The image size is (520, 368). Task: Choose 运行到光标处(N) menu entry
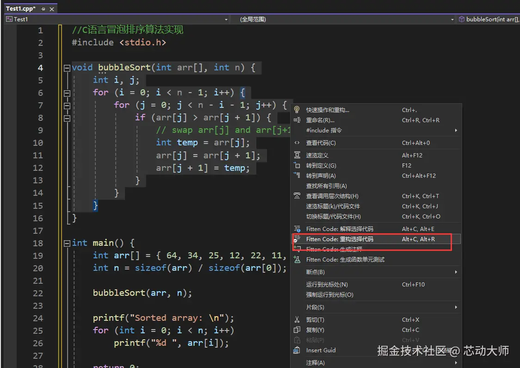click(377, 284)
